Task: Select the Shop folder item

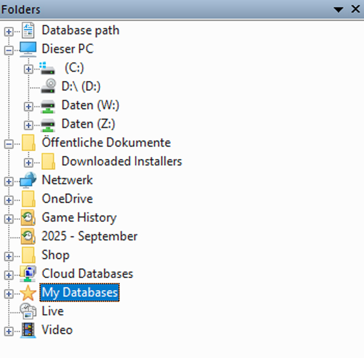Action: pos(56,255)
